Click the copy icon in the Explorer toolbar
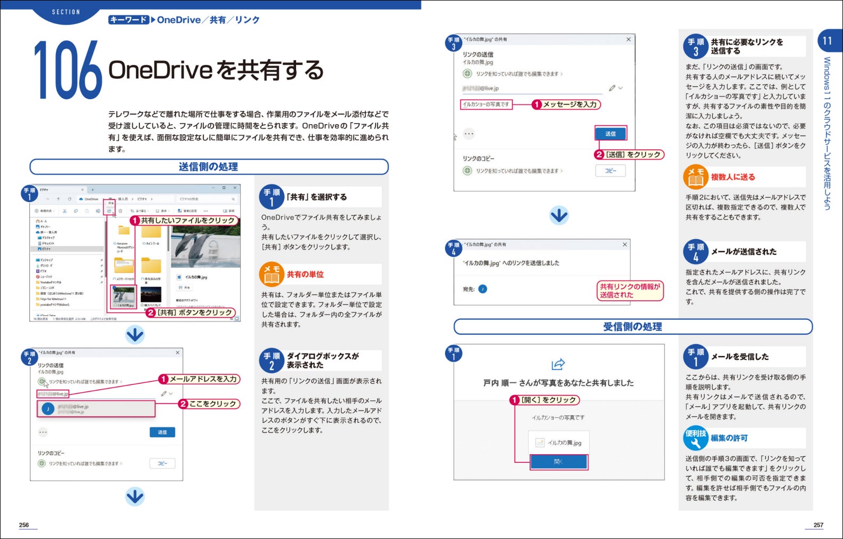The height and width of the screenshot is (539, 843). coord(76,211)
